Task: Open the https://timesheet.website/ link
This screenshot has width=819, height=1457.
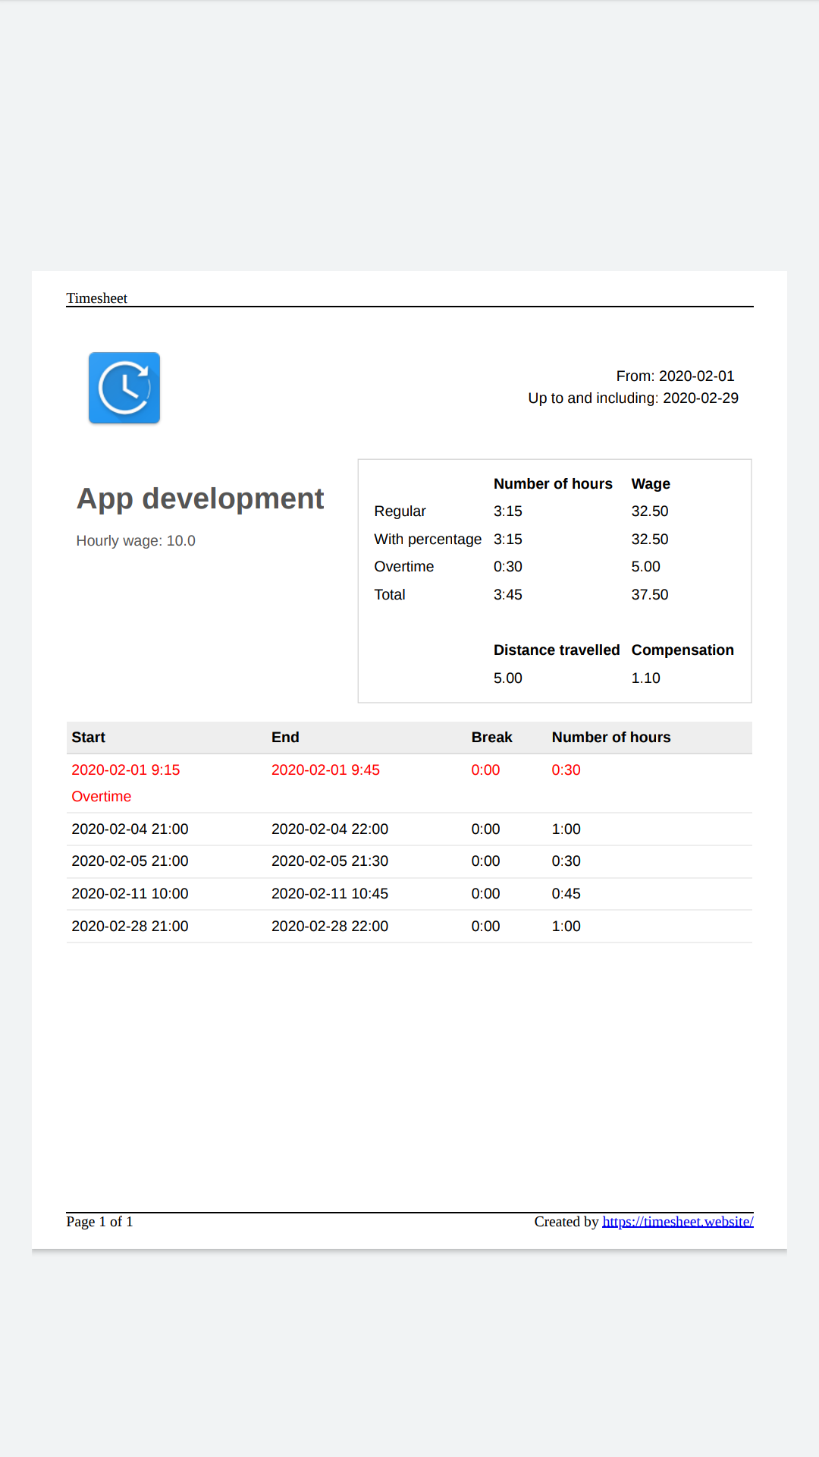Action: pos(678,1222)
